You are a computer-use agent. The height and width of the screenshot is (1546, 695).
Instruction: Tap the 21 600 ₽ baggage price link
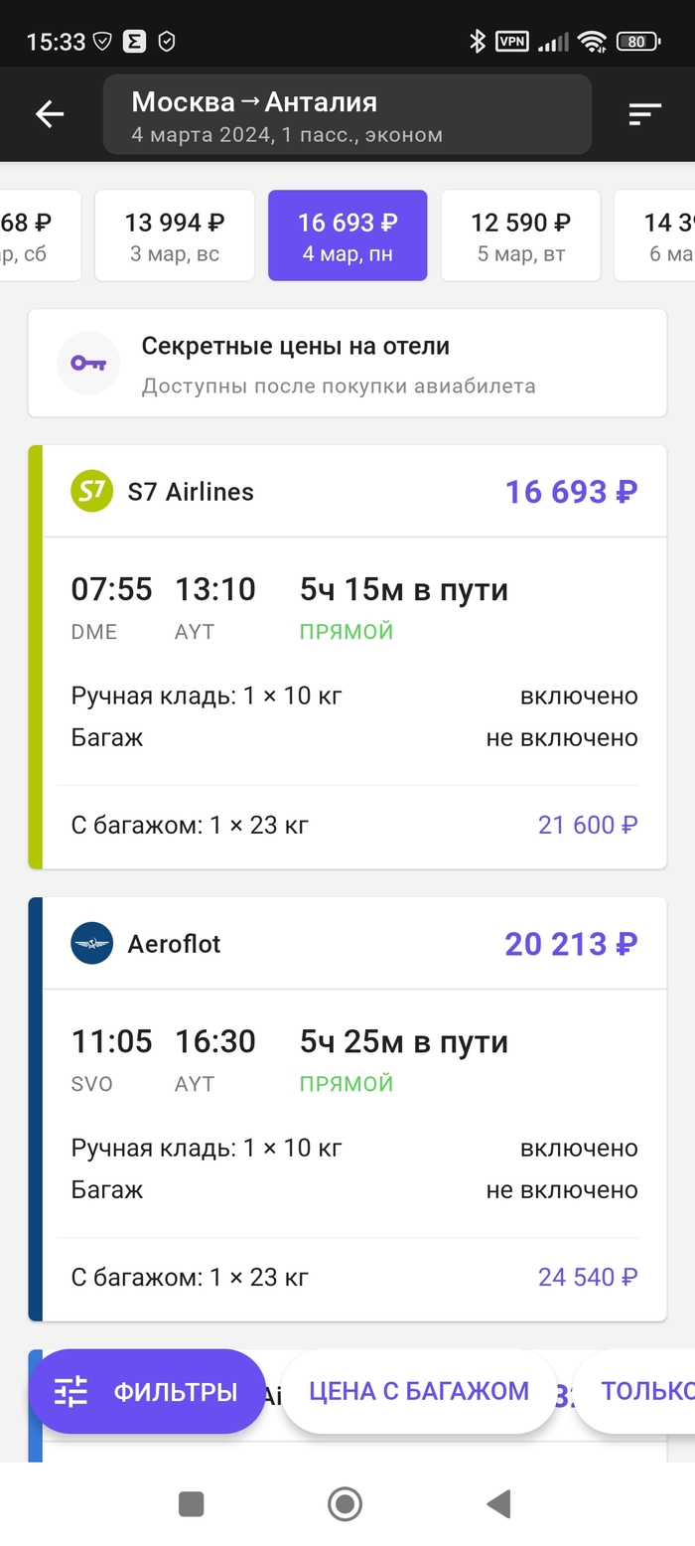coord(588,825)
